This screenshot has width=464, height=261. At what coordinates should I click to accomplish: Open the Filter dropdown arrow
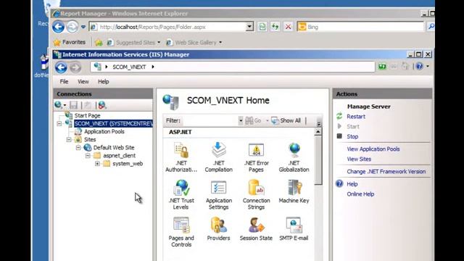click(x=241, y=121)
